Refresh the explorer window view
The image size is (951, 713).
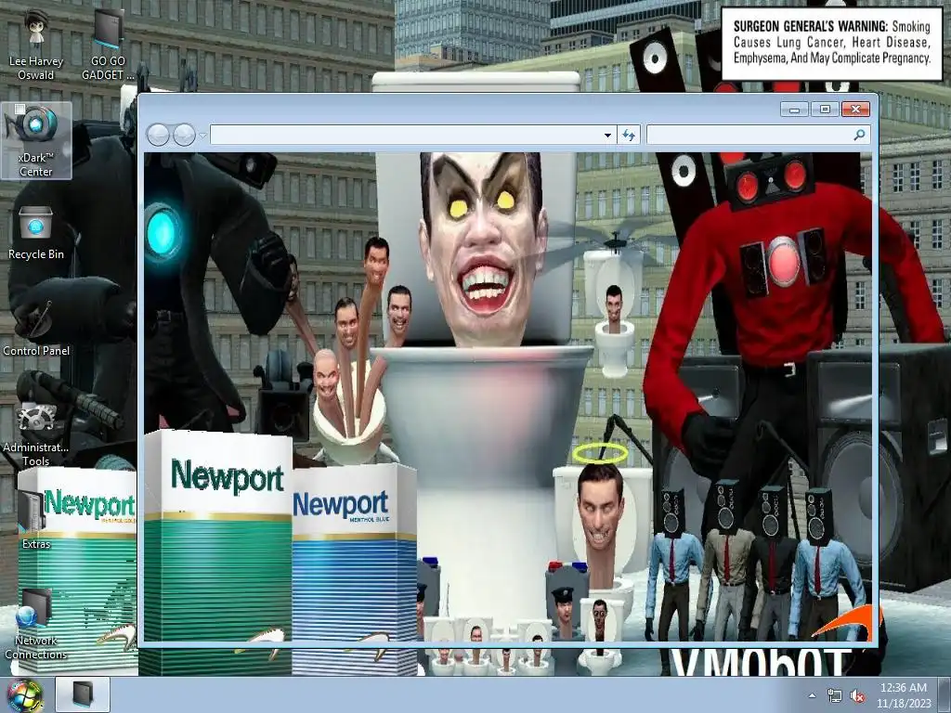click(629, 136)
